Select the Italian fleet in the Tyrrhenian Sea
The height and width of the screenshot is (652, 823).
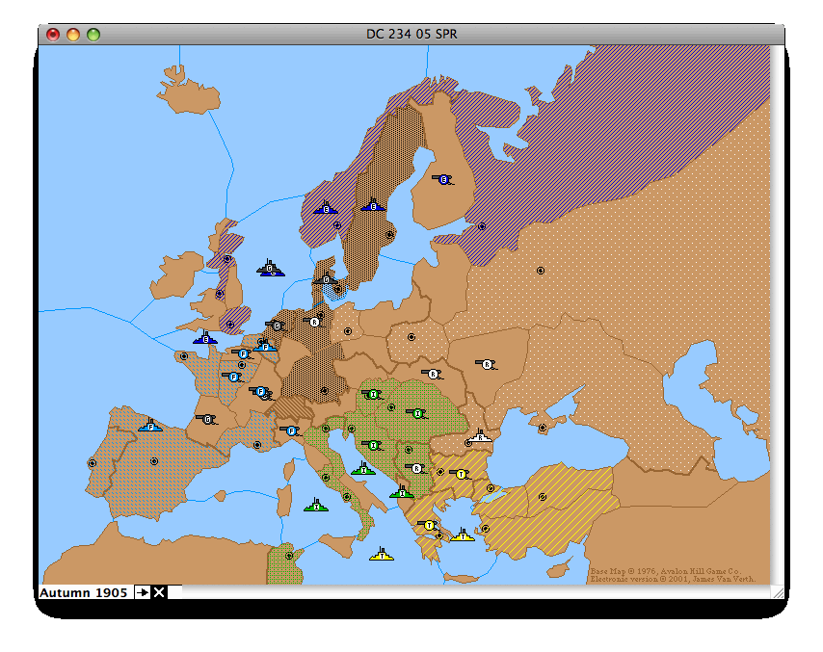(x=316, y=506)
